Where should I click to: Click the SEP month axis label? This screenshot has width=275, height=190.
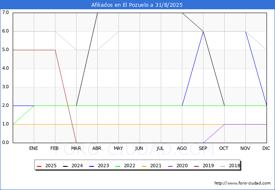203,148
